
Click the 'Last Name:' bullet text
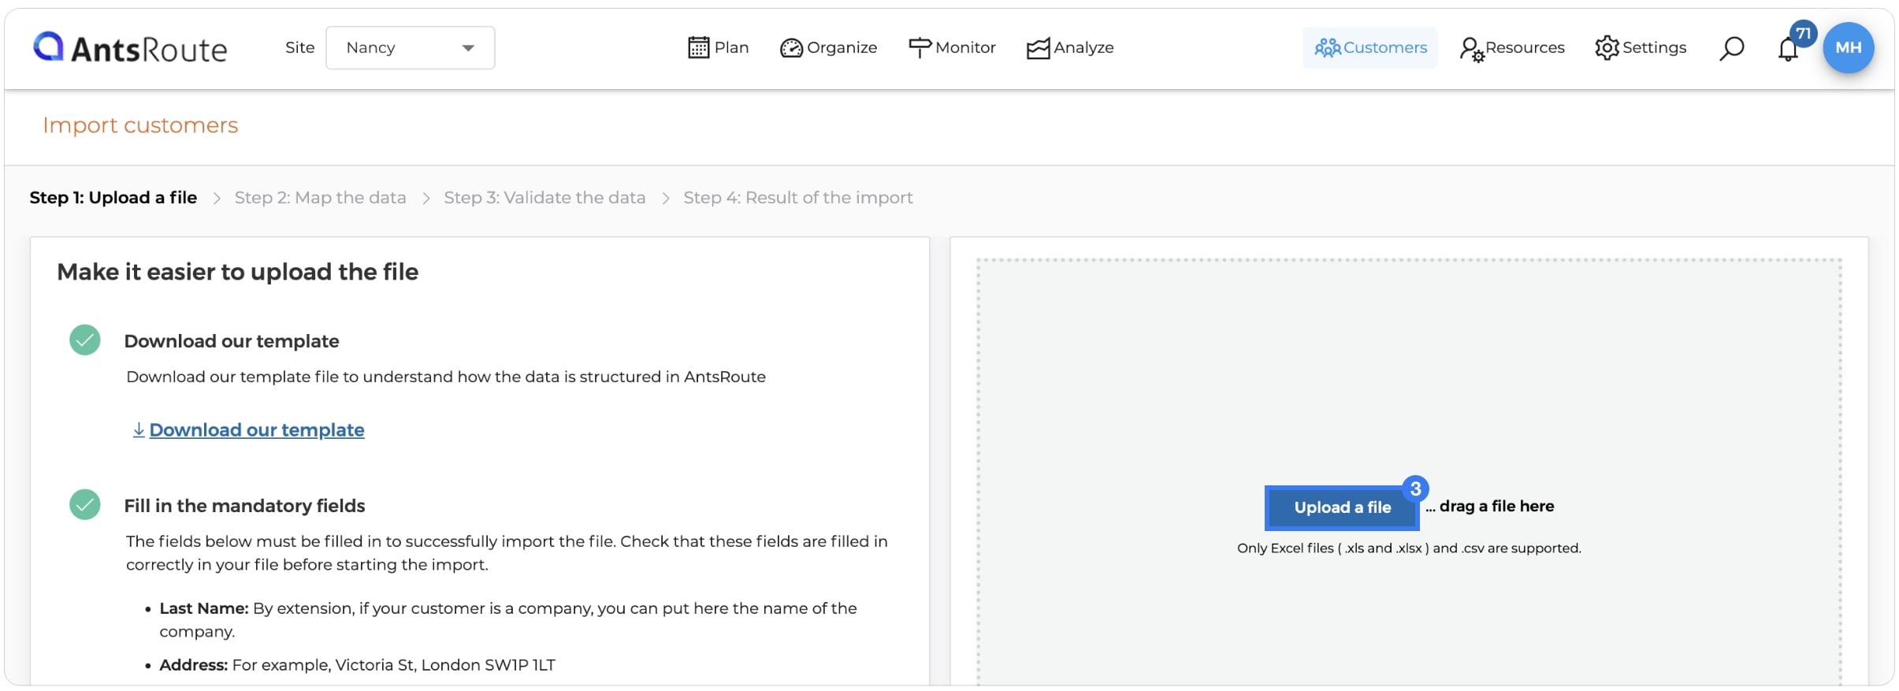[204, 608]
